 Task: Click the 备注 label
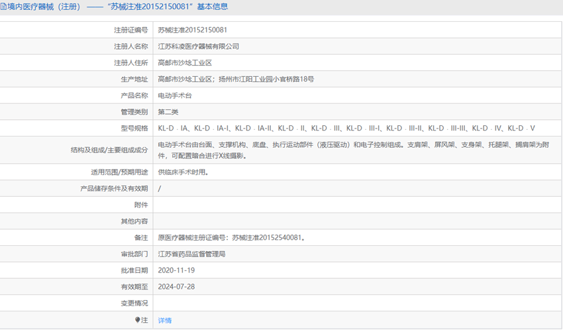[x=141, y=238]
